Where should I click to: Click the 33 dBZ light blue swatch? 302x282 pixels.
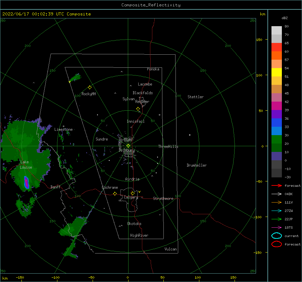[x=276, y=131]
